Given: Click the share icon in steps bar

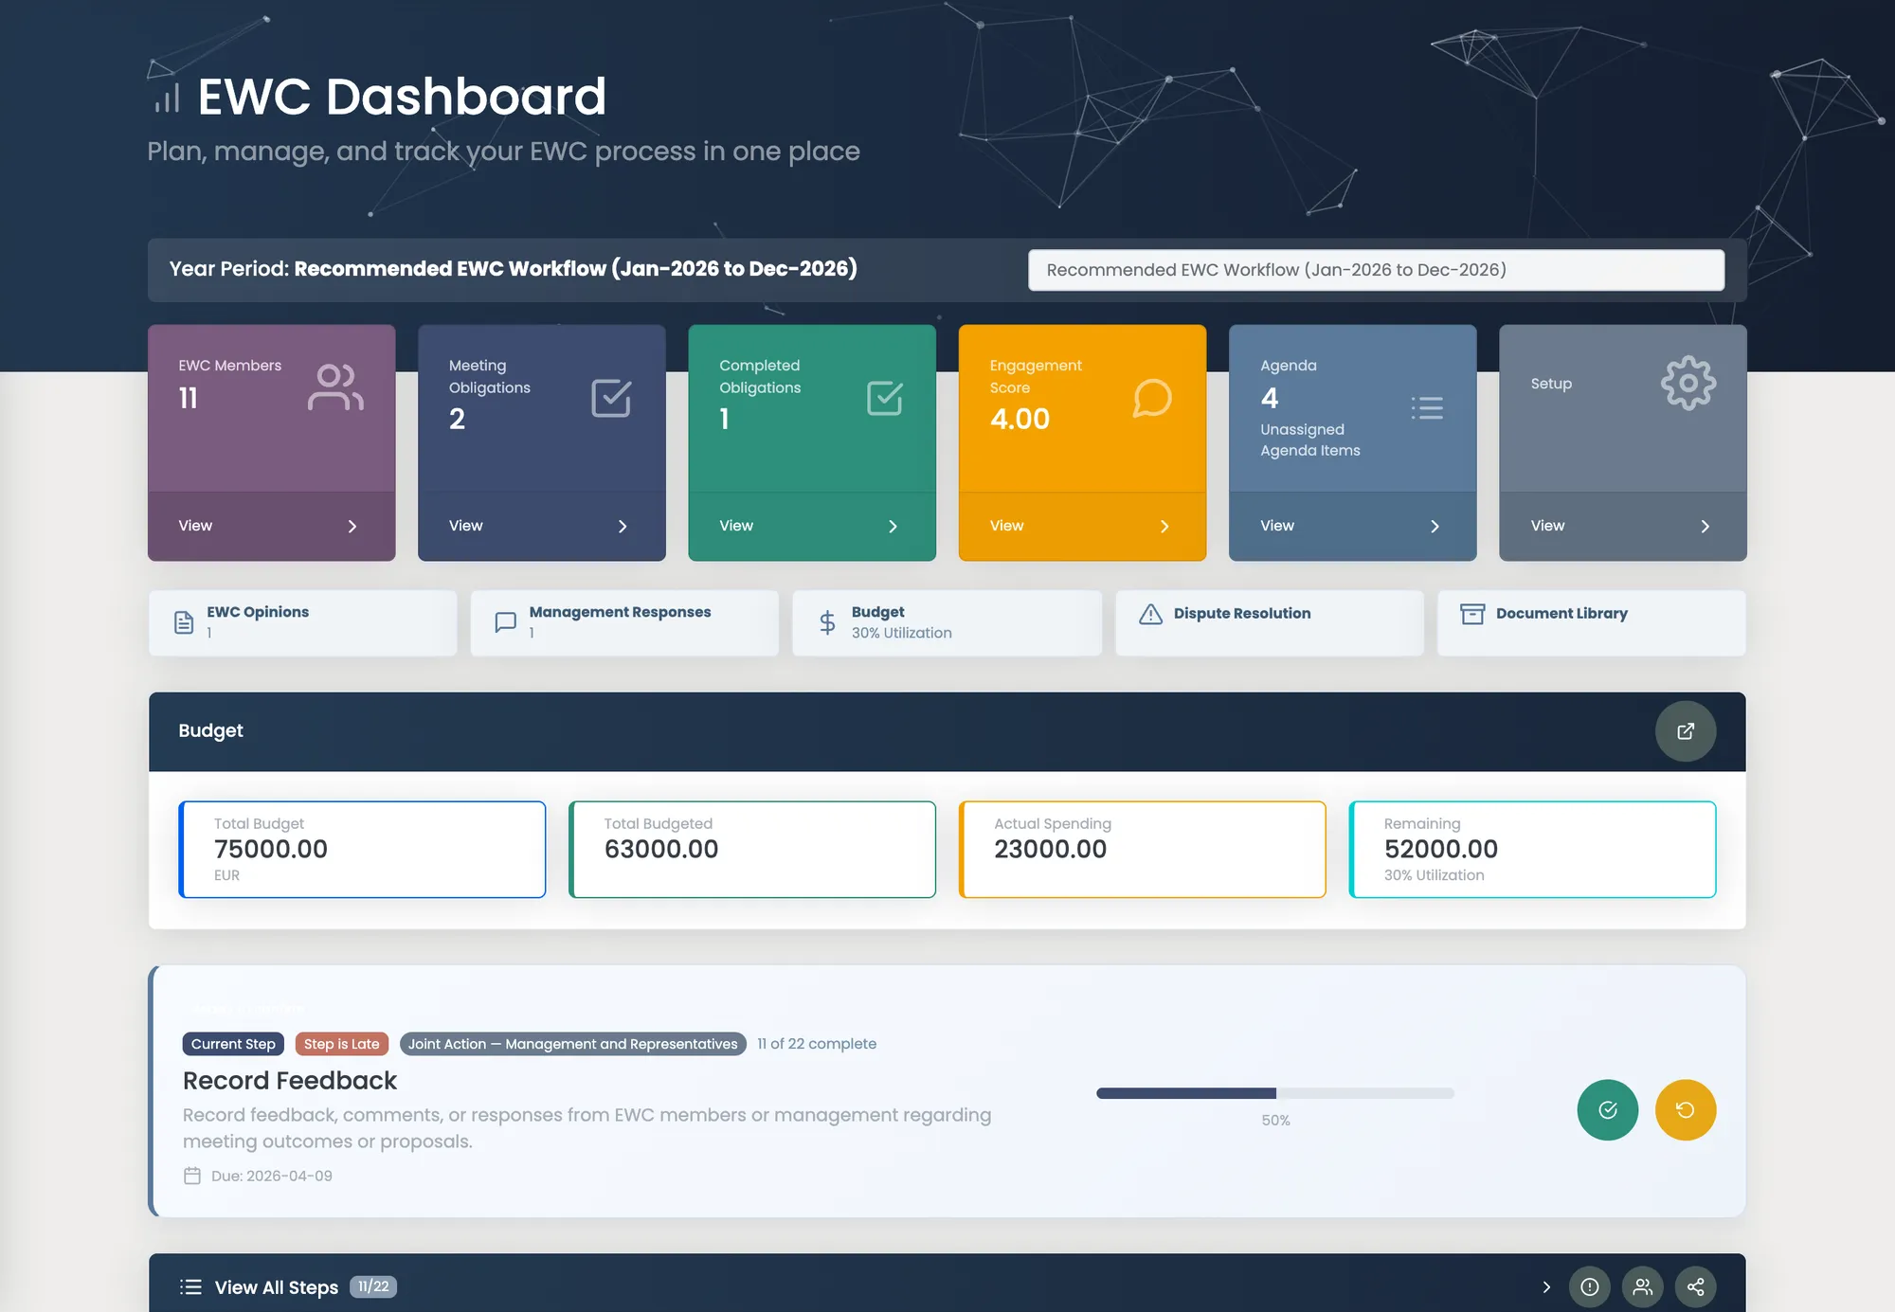Looking at the screenshot, I should pyautogui.click(x=1696, y=1286).
